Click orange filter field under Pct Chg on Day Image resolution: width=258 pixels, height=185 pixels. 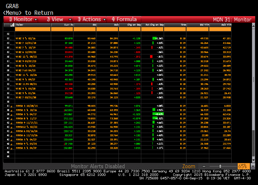(x=152, y=29)
